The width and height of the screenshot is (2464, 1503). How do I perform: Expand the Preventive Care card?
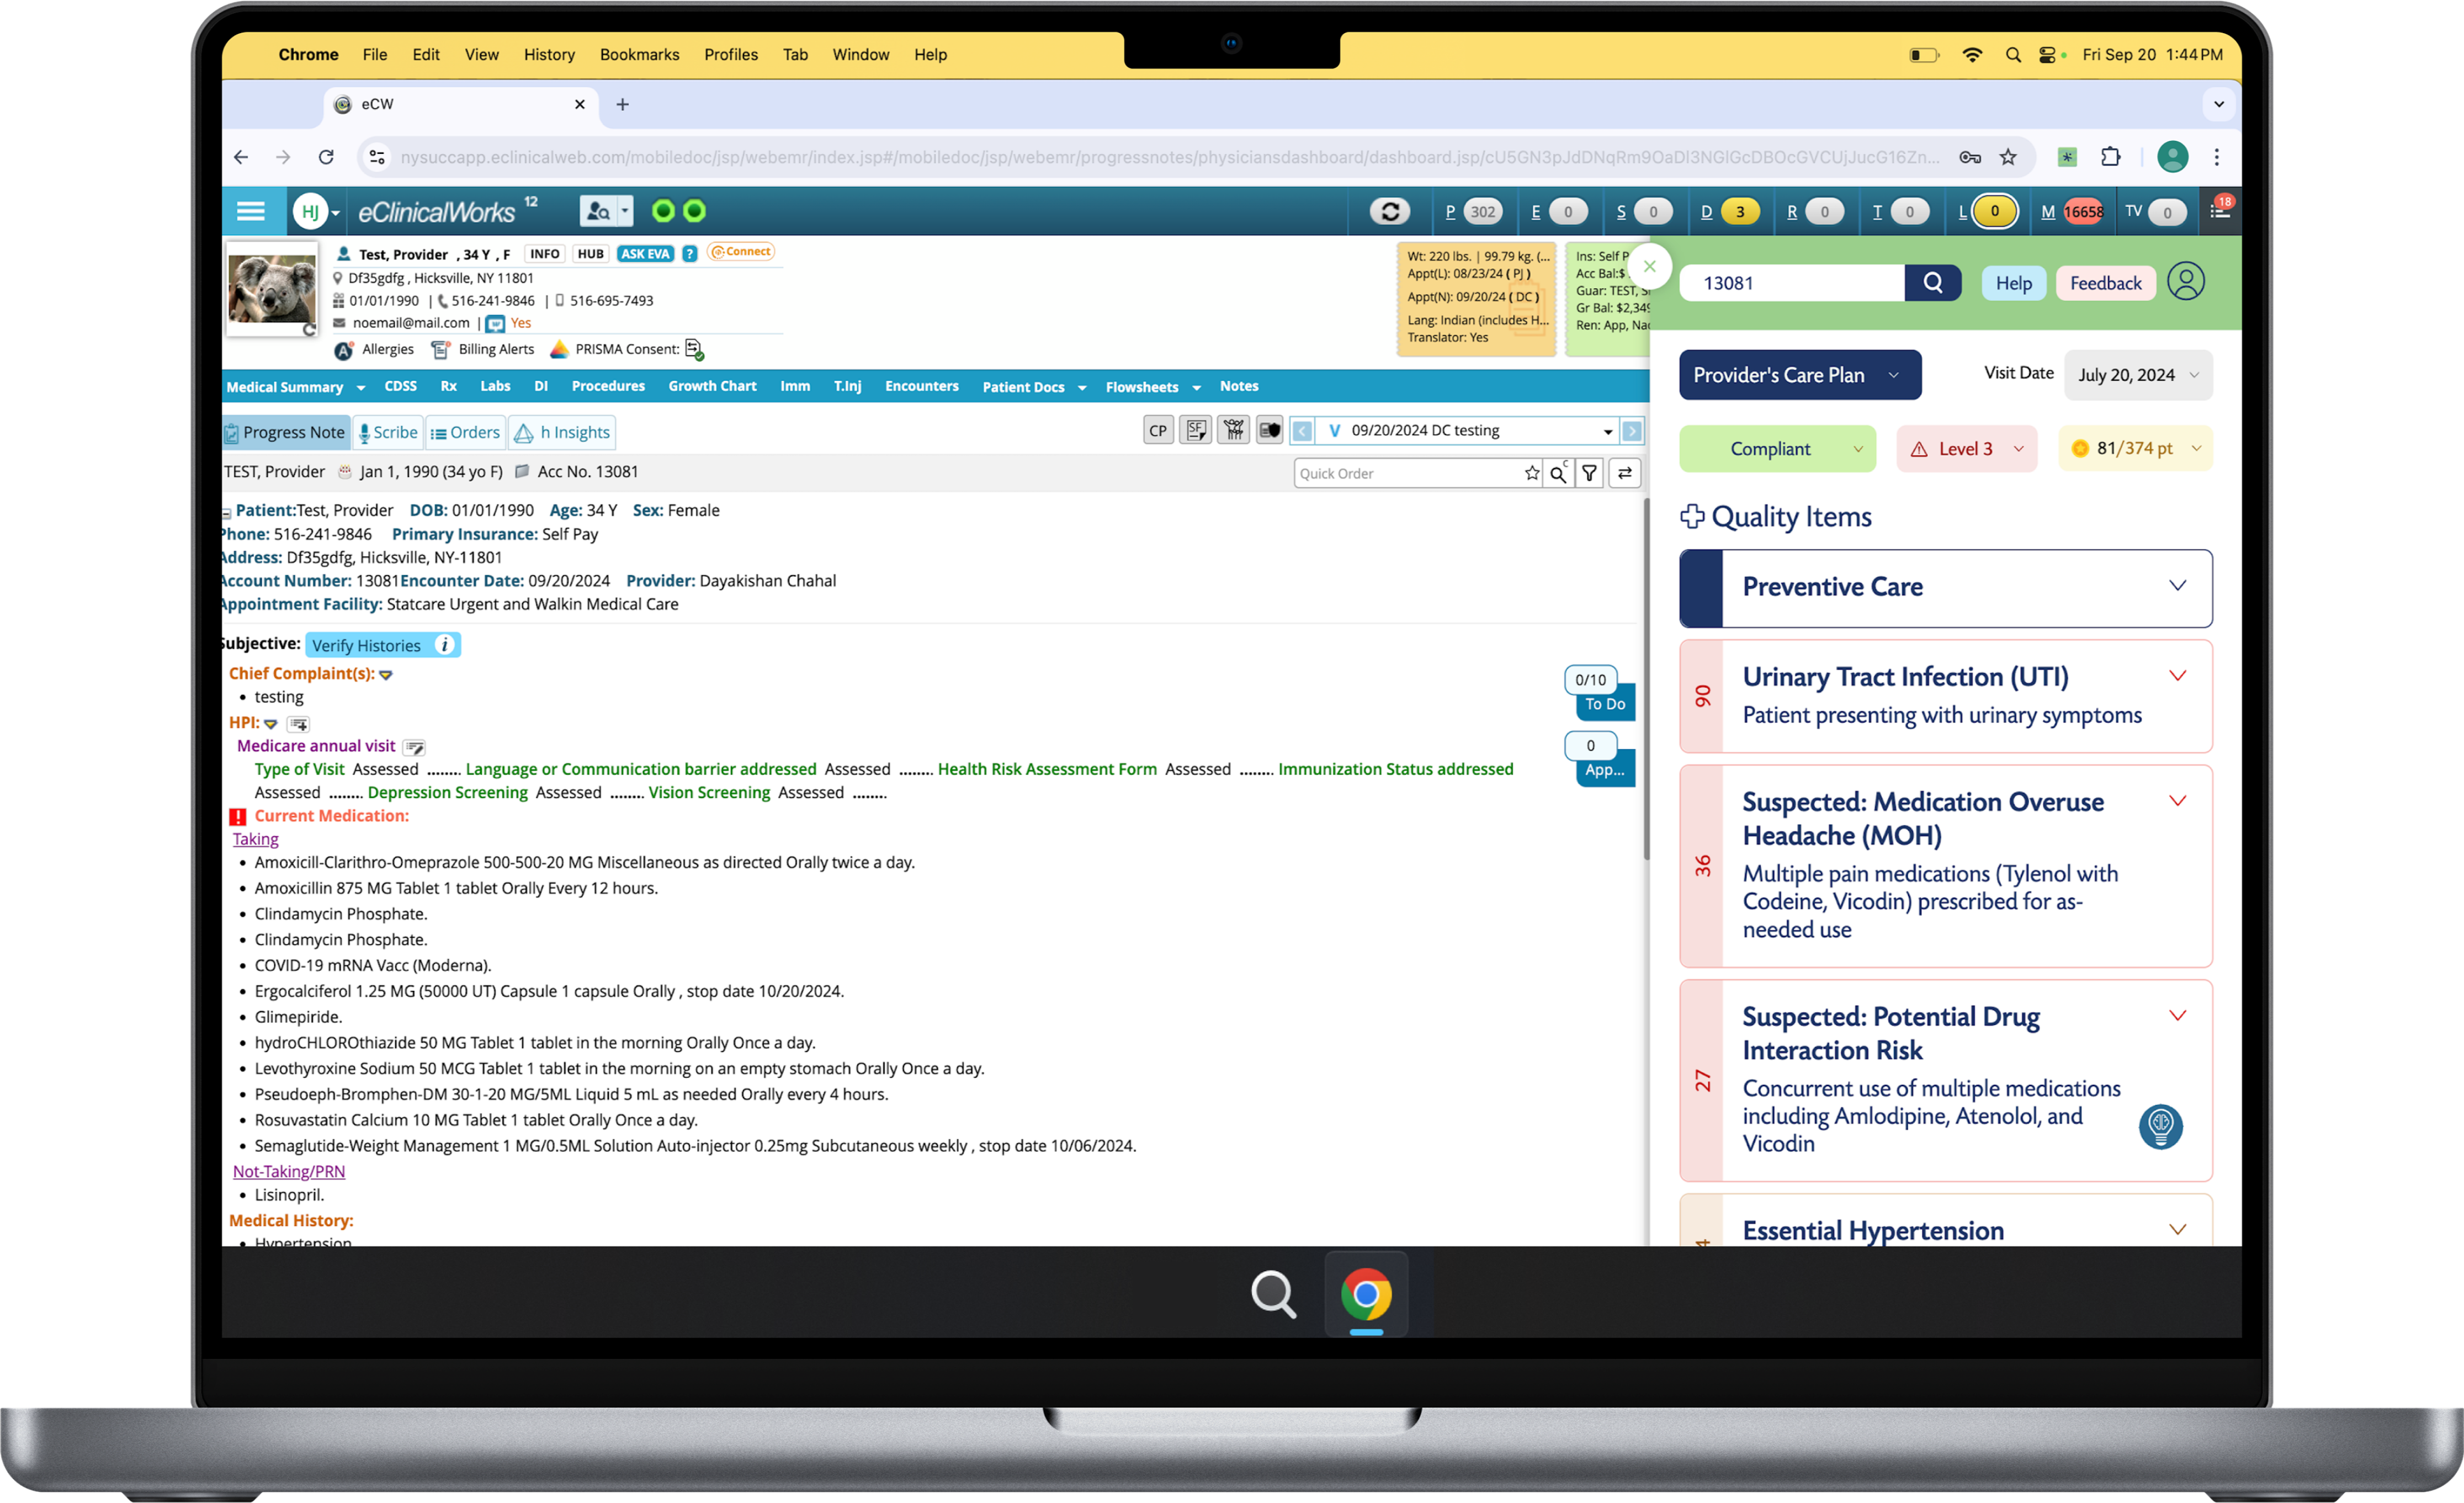coord(2177,586)
